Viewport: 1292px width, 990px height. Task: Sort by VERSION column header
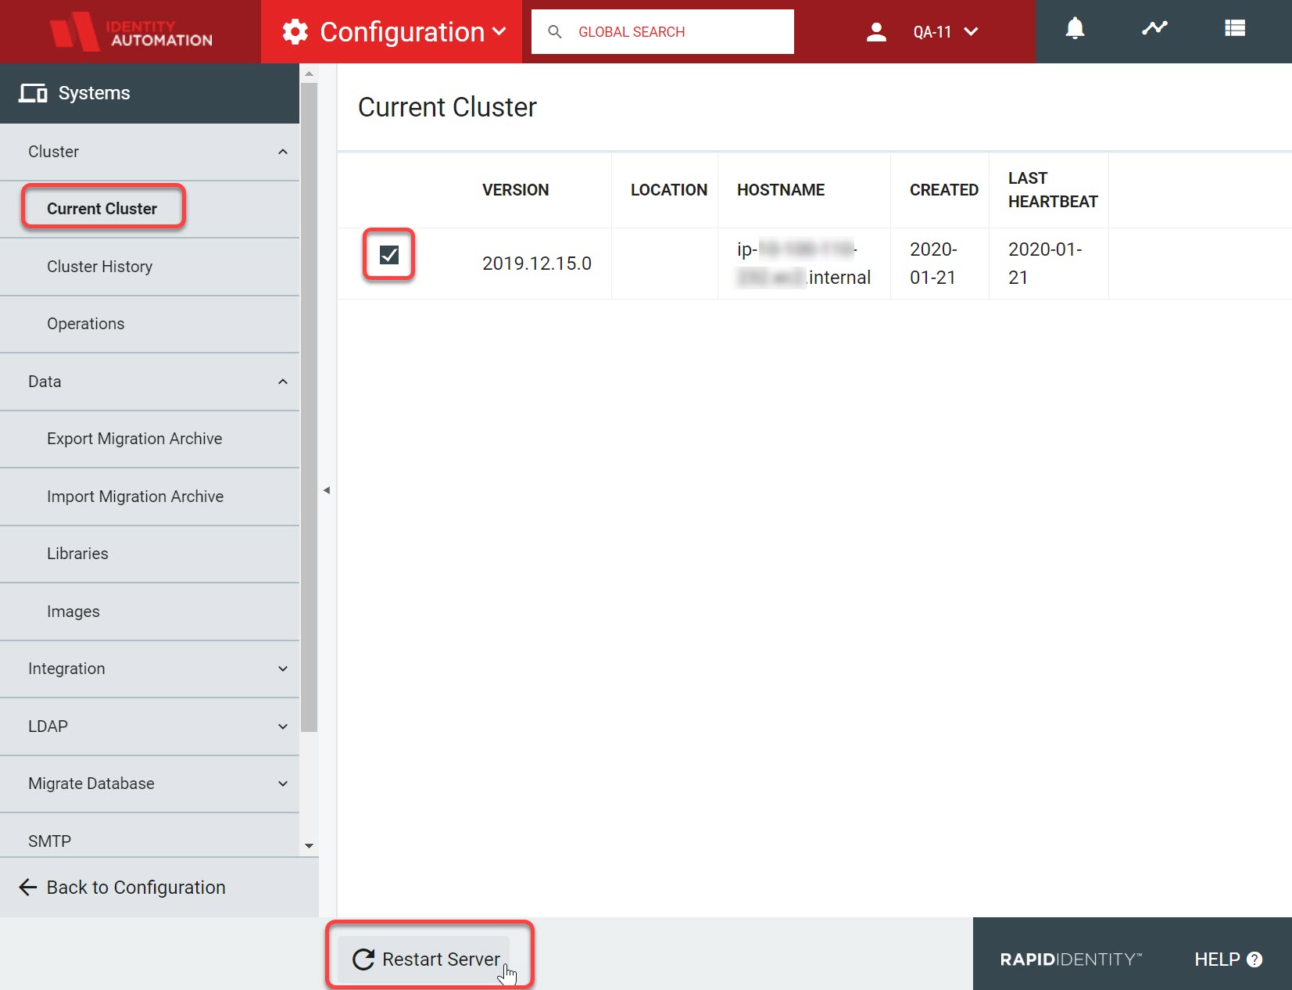(515, 190)
